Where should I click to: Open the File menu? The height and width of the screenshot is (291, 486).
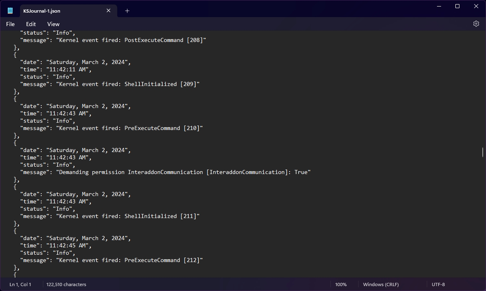(x=10, y=24)
